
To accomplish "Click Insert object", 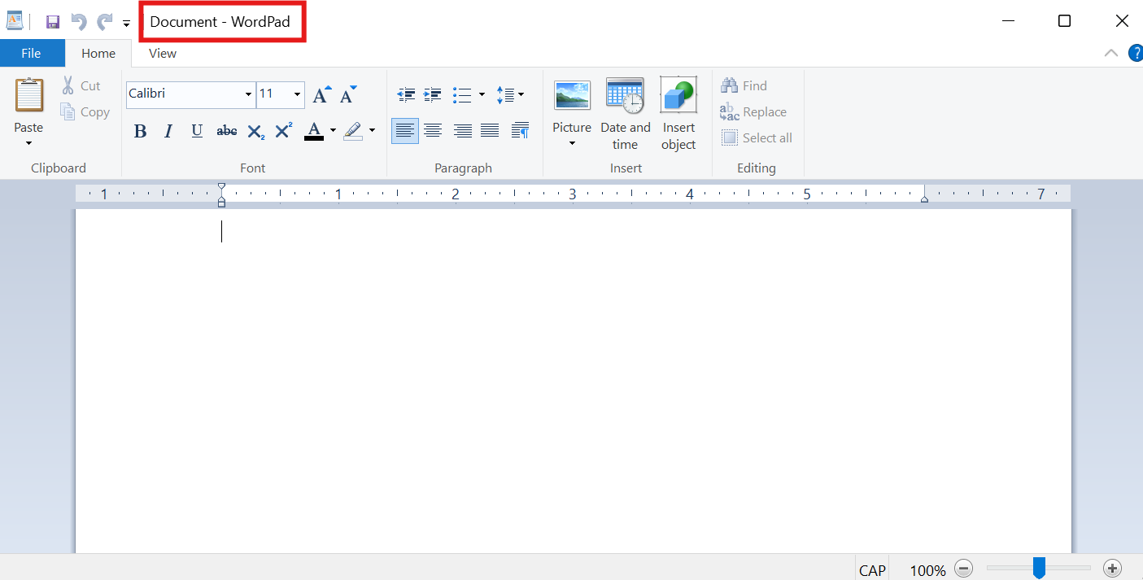I will (x=678, y=115).
